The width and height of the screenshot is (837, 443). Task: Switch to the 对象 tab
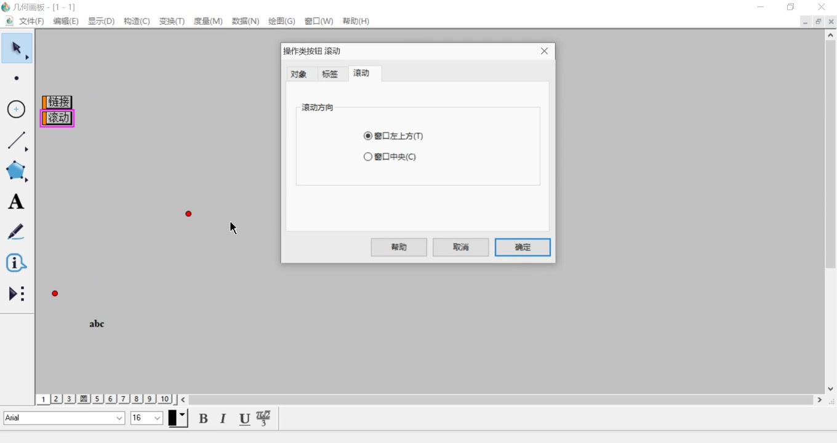298,73
